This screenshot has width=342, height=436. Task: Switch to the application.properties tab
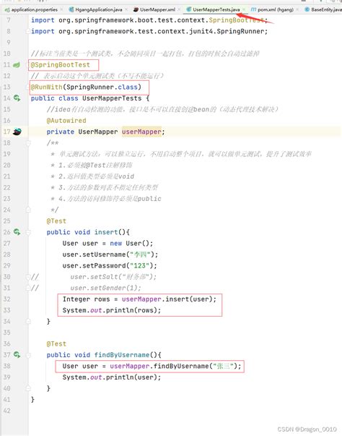pos(31,9)
